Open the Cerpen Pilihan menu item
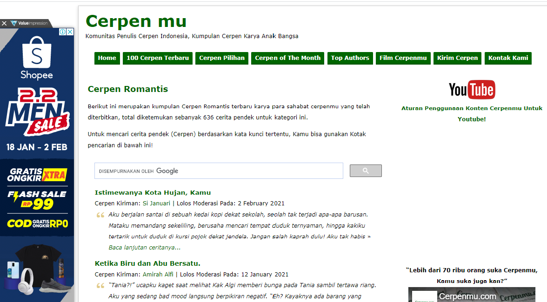Image resolution: width=547 pixels, height=302 pixels. 222,58
